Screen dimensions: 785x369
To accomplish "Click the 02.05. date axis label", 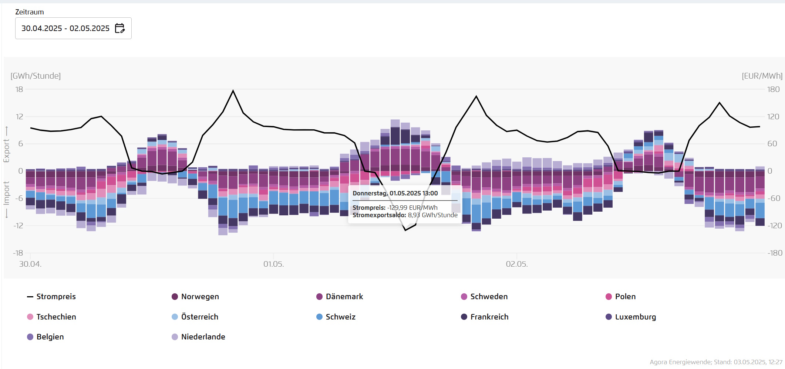I will 516,264.
